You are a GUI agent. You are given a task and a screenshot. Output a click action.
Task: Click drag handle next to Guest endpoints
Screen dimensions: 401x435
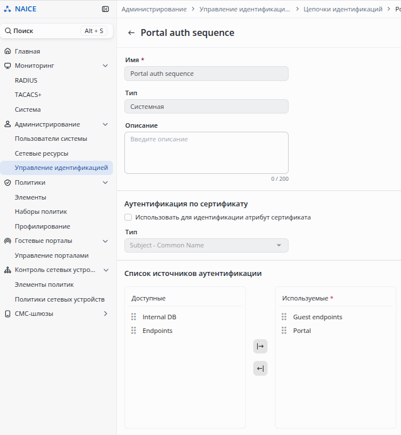[x=284, y=317]
